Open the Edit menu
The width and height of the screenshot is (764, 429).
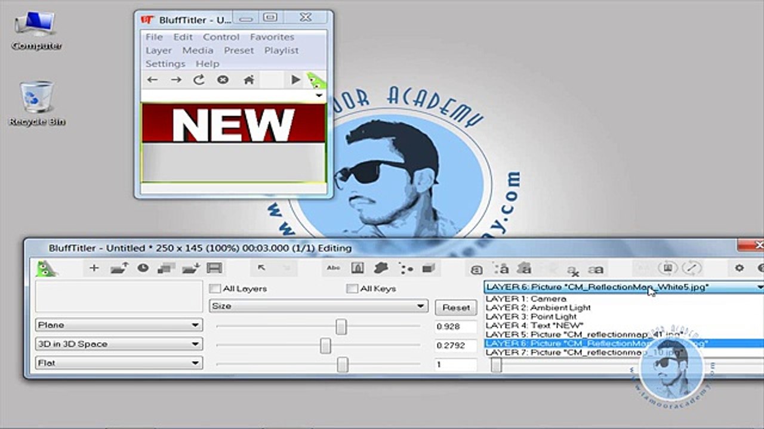(183, 37)
